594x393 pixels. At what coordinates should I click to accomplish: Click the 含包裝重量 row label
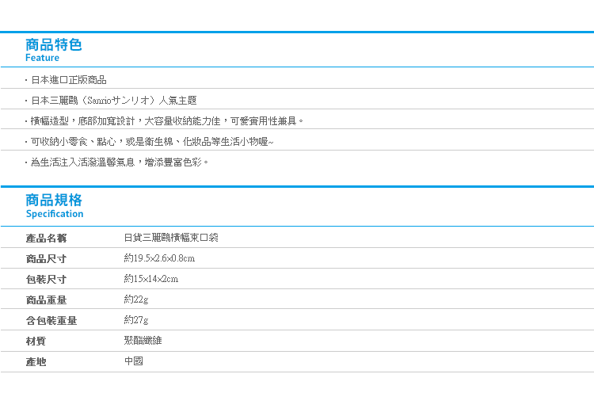click(51, 320)
